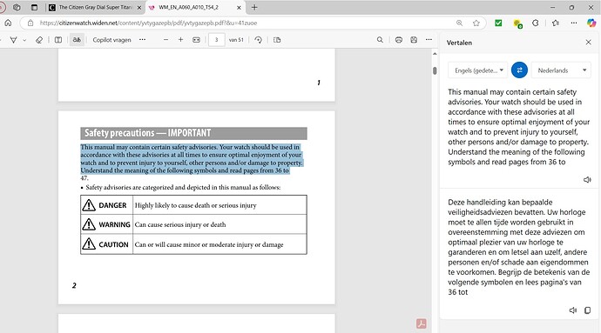This screenshot has height=333, width=601.
Task: Toggle the PDF translate tool button
Action: (x=77, y=40)
